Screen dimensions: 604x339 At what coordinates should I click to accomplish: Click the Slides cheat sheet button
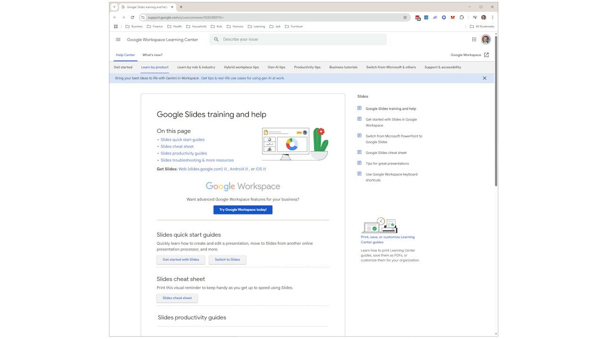[x=177, y=298]
